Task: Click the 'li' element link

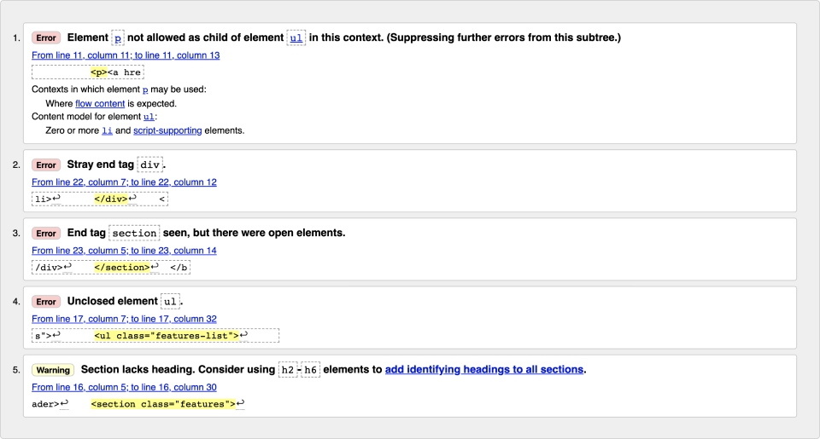Action: (107, 130)
